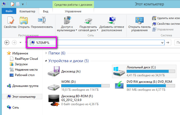Click the Сеть network icon in sidebar
This screenshot has width=180, height=115.
(x=9, y=107)
